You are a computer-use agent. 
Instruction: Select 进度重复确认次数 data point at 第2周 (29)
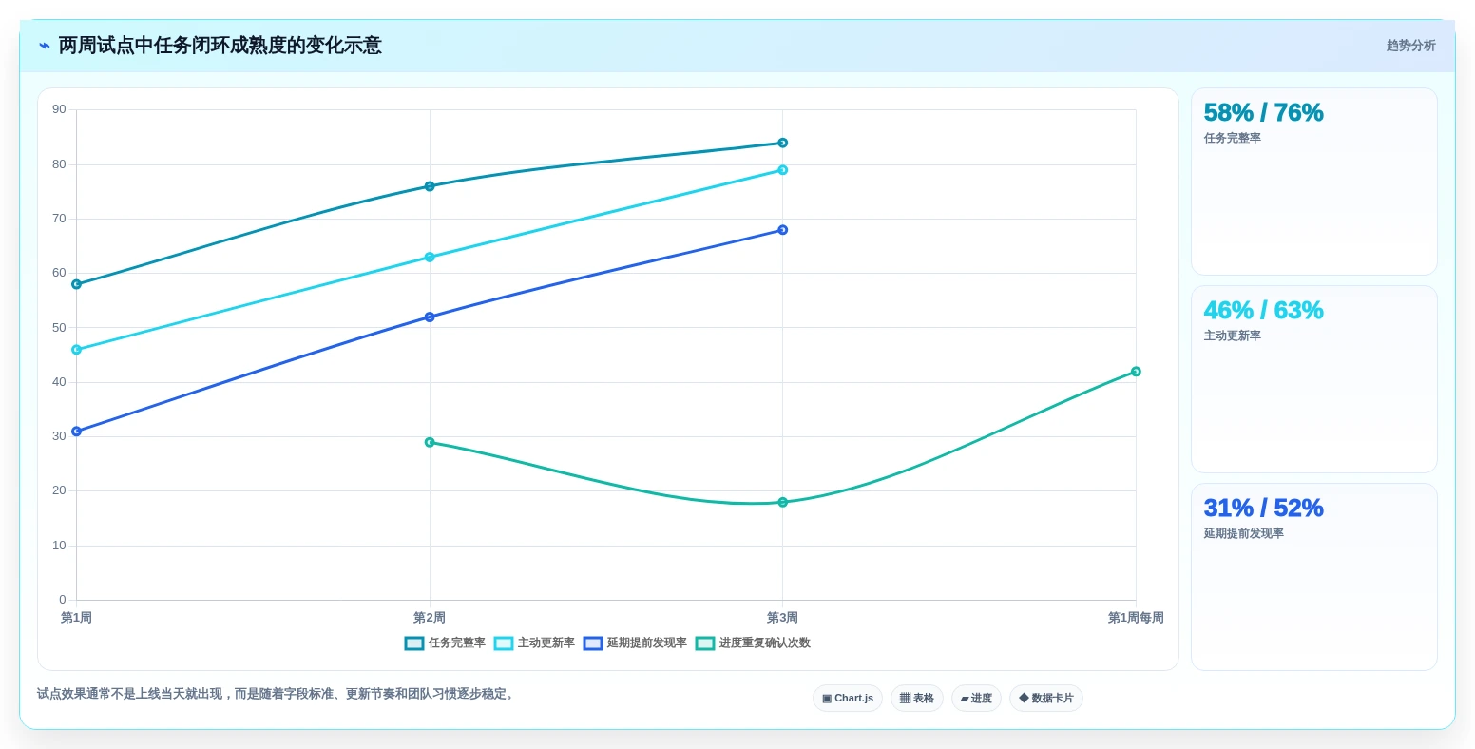(x=430, y=442)
